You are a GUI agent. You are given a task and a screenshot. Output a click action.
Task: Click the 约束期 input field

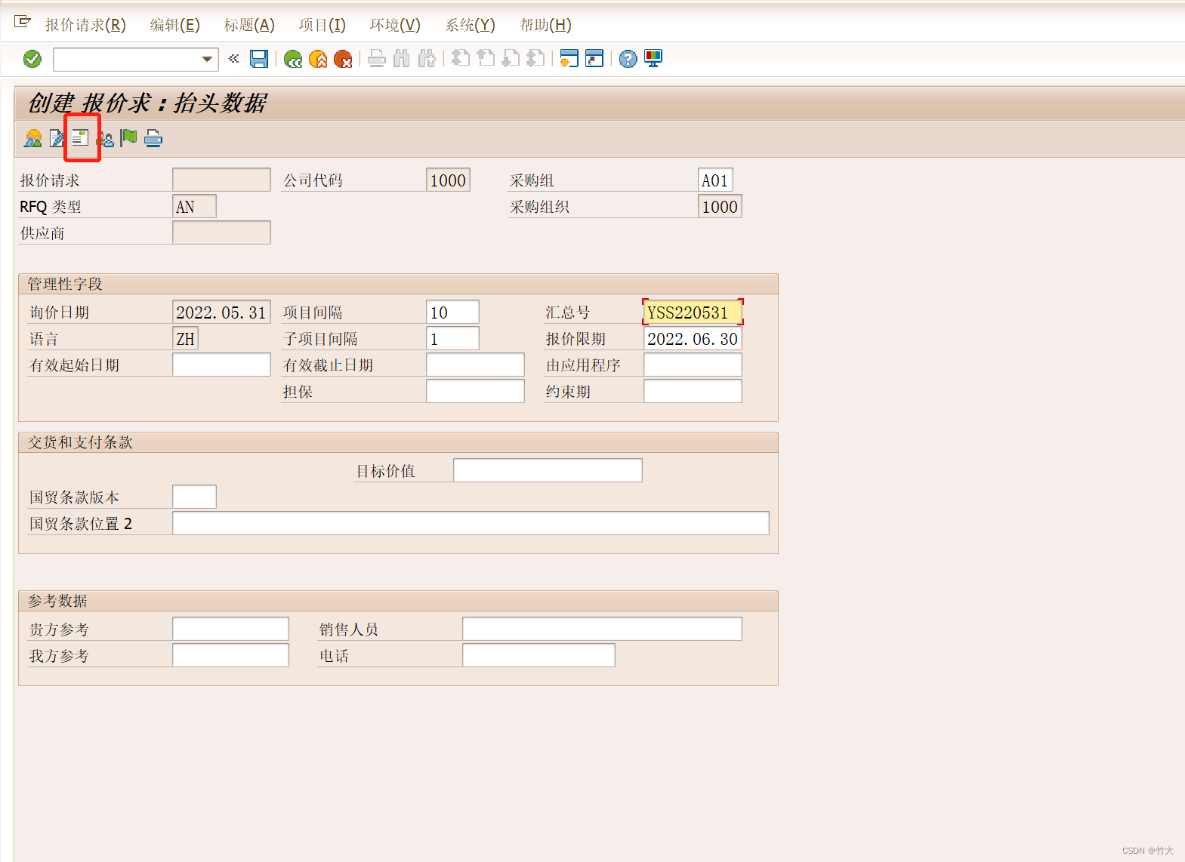[x=693, y=392]
